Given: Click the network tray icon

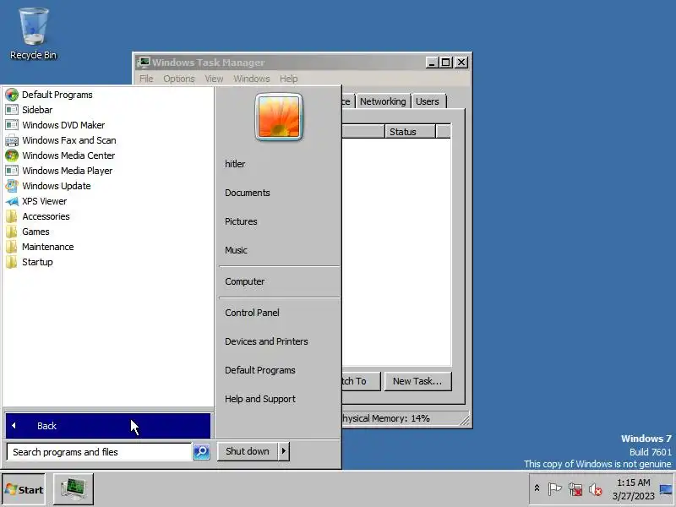Looking at the screenshot, I should click(x=575, y=489).
